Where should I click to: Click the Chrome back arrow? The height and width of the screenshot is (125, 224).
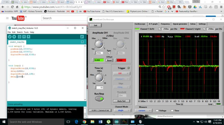(x=3, y=7)
